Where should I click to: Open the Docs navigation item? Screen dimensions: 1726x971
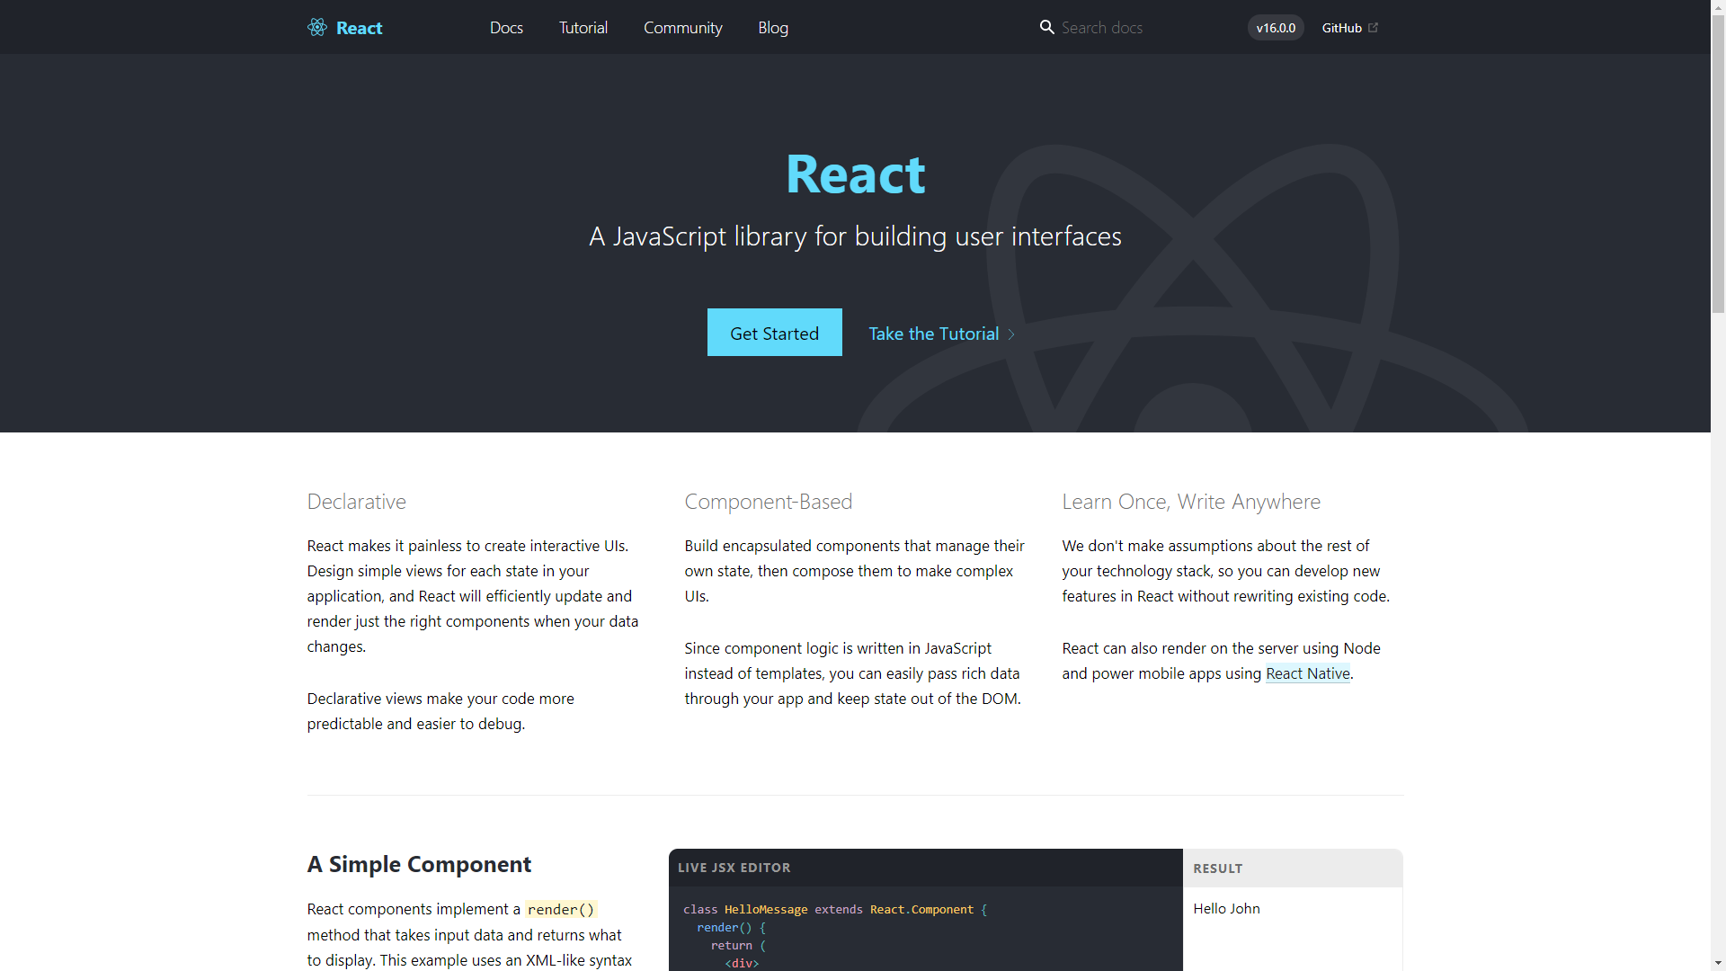point(506,28)
